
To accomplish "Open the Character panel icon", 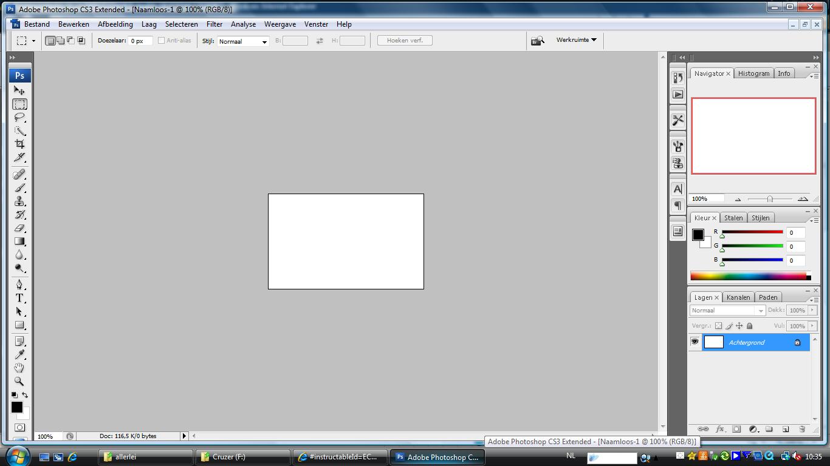I will tap(677, 189).
